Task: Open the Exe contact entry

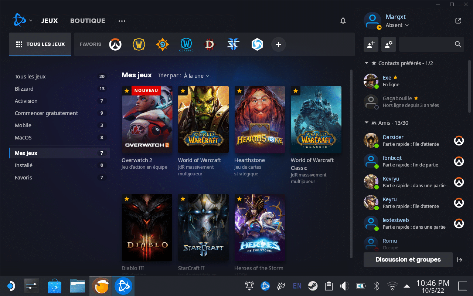Action: tap(414, 81)
